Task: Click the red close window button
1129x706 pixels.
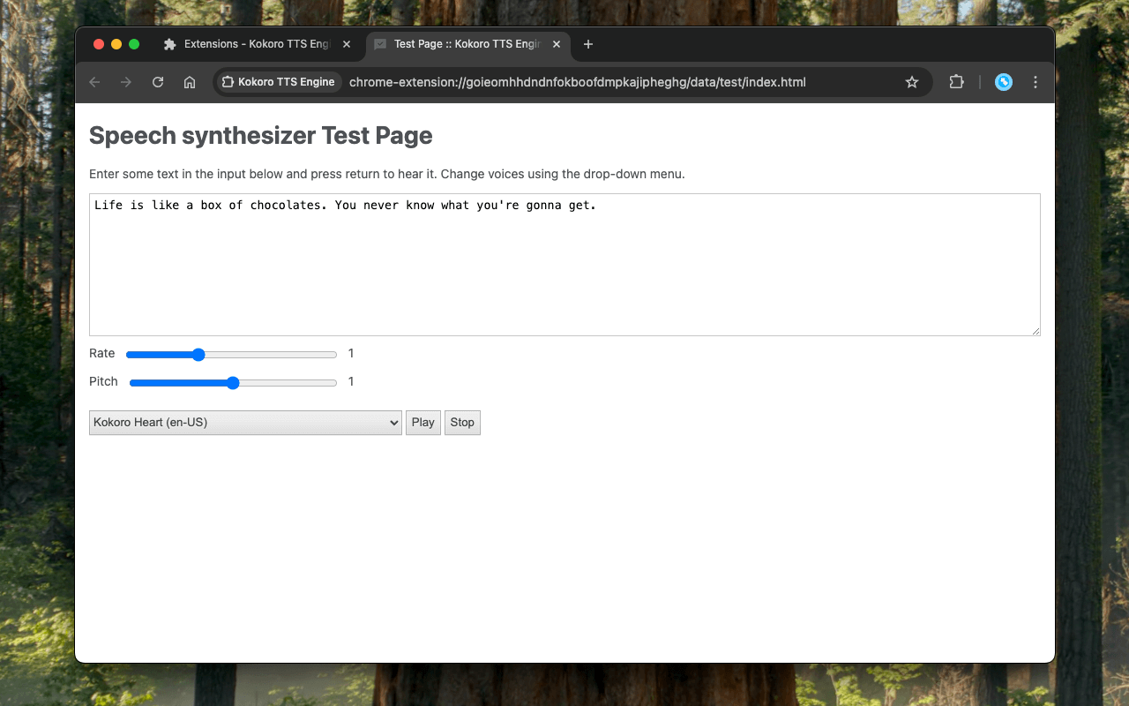Action: (99, 44)
